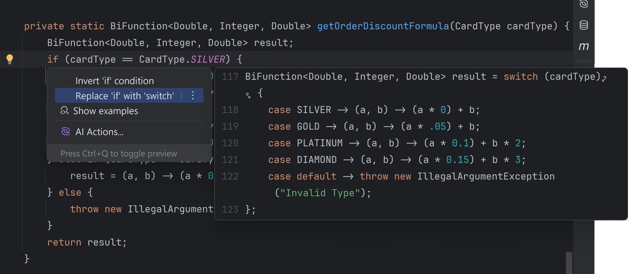Choose Invert 'if' condition
628x274 pixels.
point(115,81)
